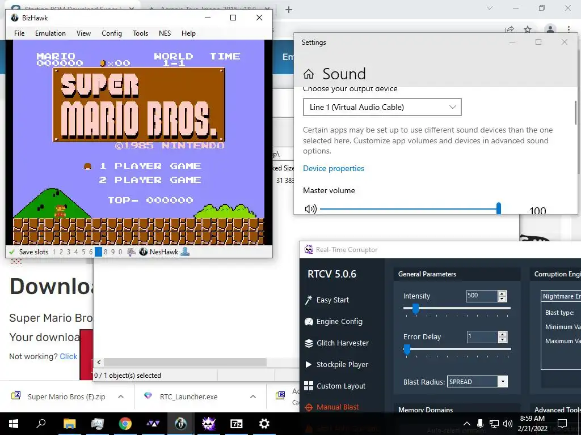581x435 pixels.
Task: Switch to 7-Zip on the taskbar
Action: [236, 424]
